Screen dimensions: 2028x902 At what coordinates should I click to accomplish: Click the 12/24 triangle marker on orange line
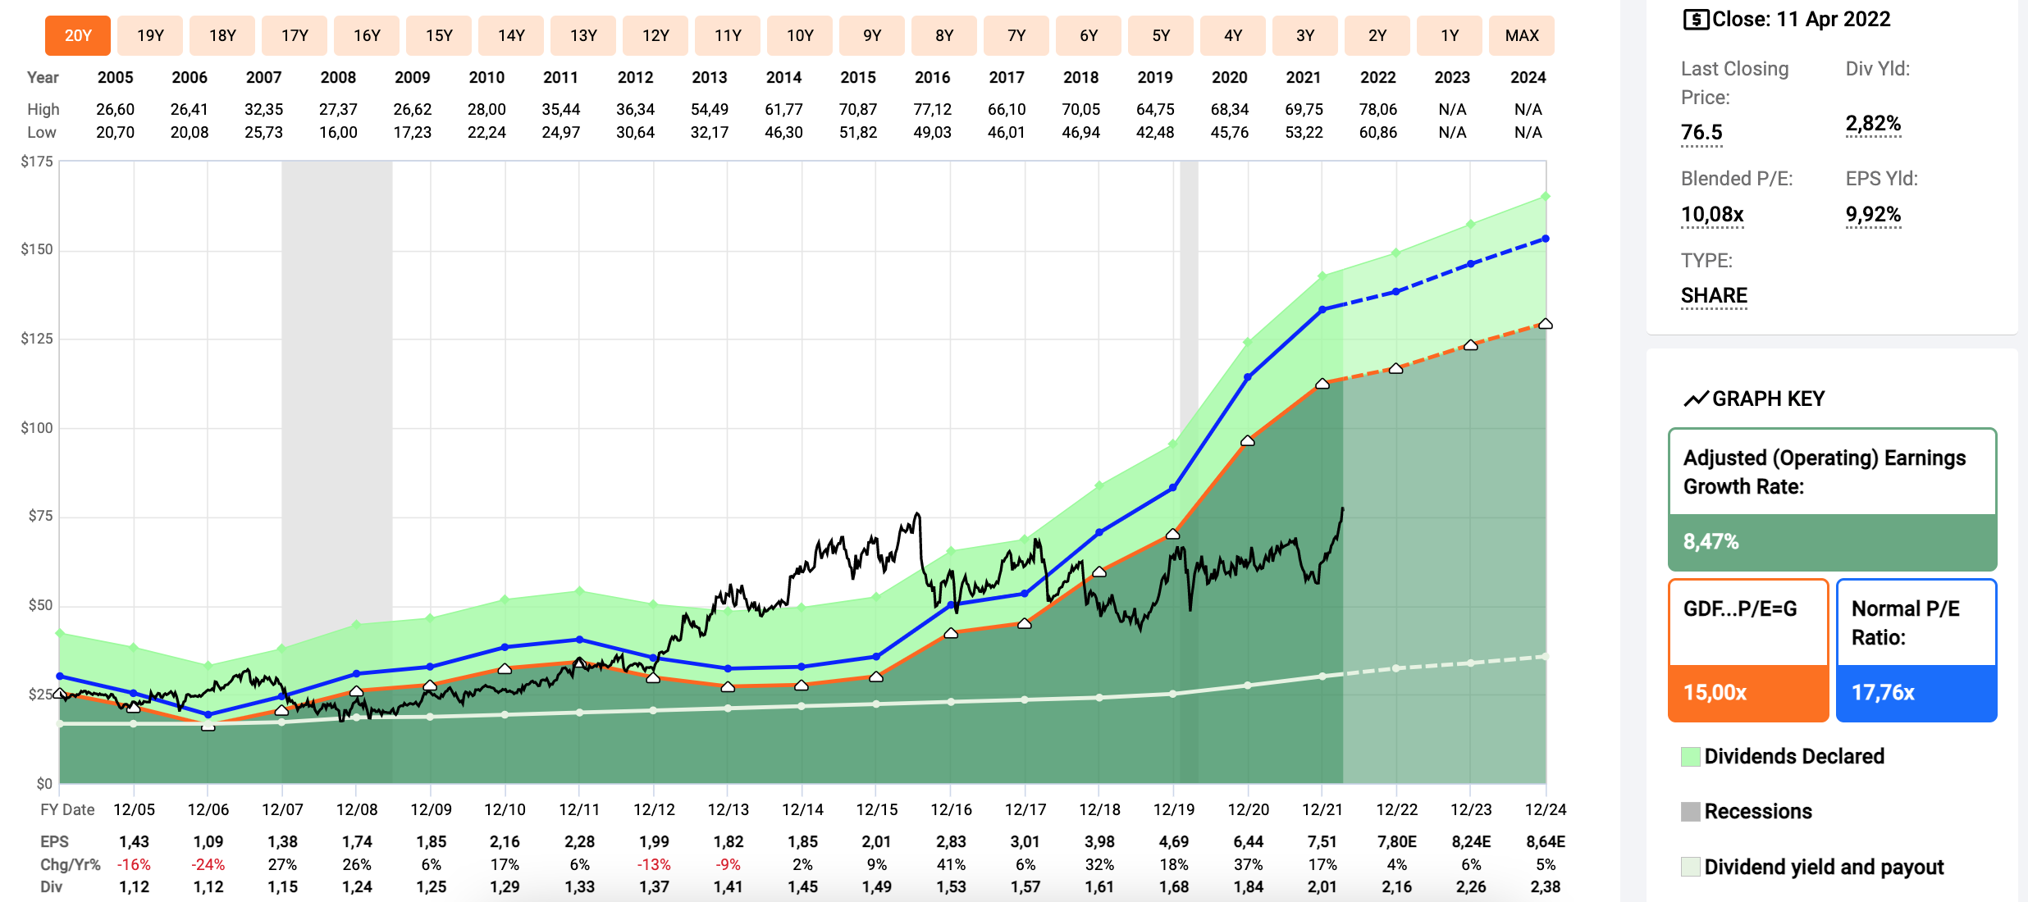coord(1546,324)
